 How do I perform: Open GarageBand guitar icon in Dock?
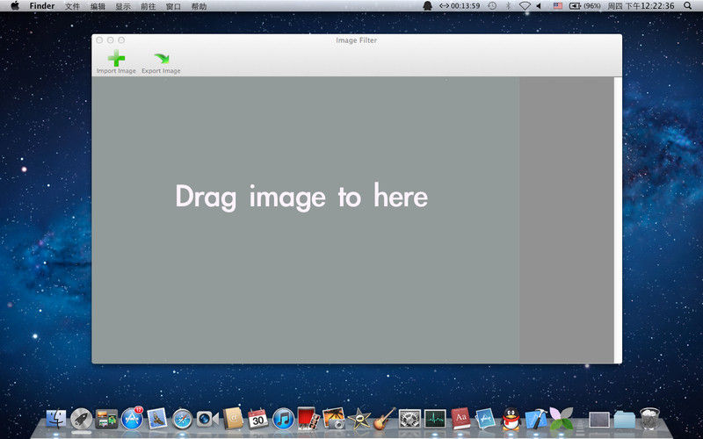[385, 419]
